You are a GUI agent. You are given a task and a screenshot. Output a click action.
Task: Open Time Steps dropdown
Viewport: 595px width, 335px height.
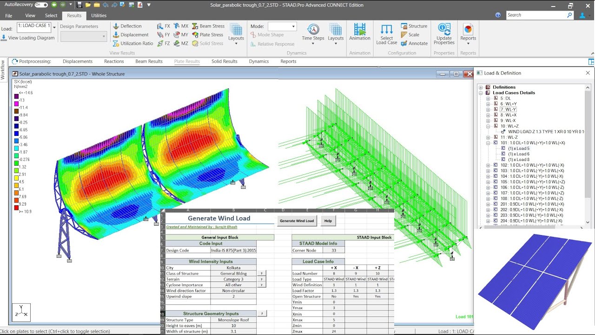pos(313,34)
